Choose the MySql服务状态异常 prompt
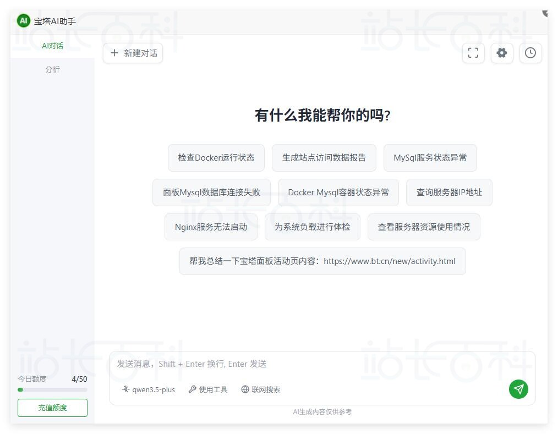The image size is (558, 434). pos(430,157)
